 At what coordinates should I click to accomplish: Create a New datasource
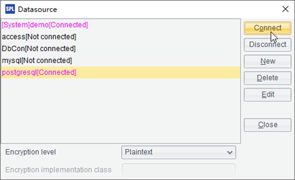[267, 61]
